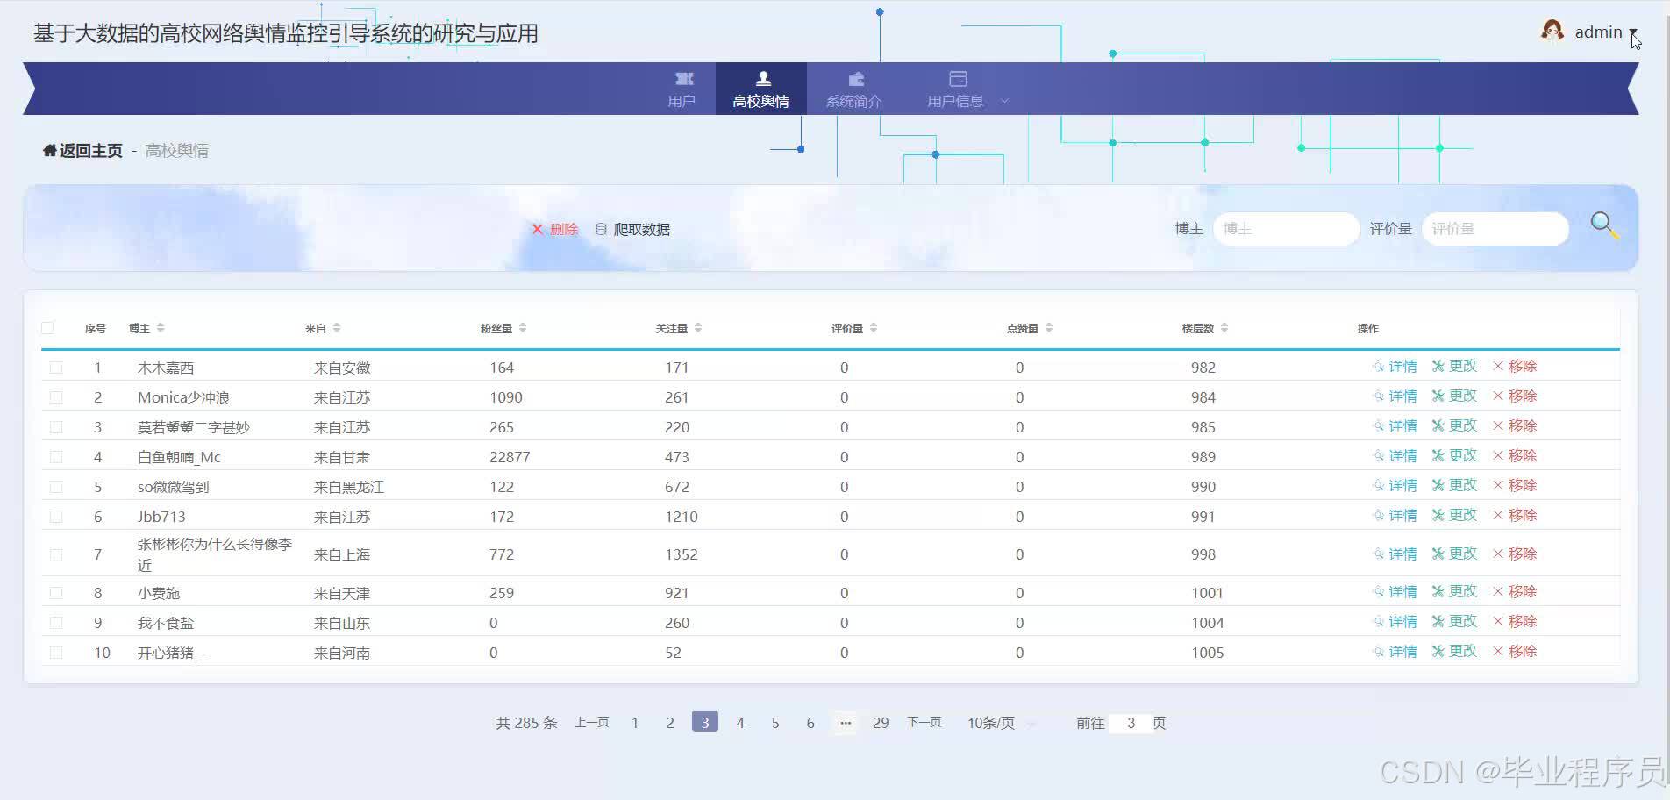Click the 系统简介 navigation icon
Screen dimensions: 1670x800
pos(855,78)
